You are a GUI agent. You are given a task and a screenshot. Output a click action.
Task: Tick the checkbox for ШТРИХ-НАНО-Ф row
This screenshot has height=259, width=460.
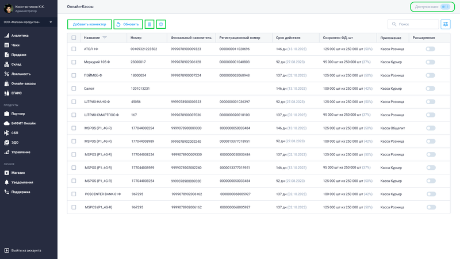tap(74, 102)
